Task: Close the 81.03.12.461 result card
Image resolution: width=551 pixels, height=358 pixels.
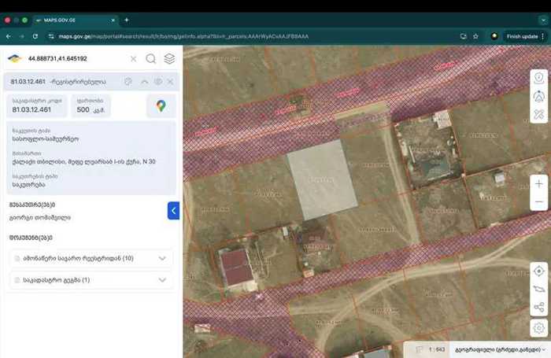Action: tap(171, 81)
